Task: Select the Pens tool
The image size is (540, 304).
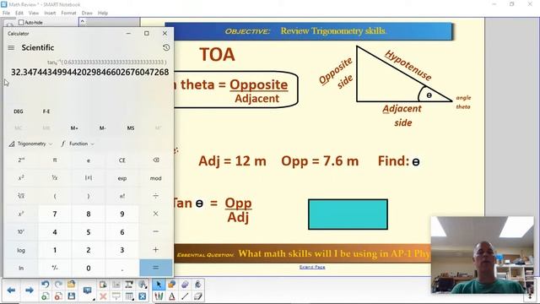Action: (x=159, y=296)
